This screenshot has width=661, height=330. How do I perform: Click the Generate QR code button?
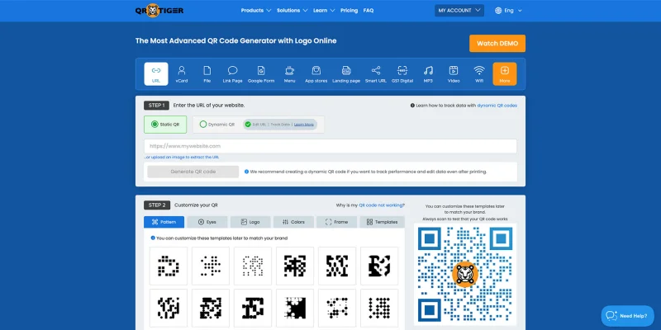click(193, 172)
